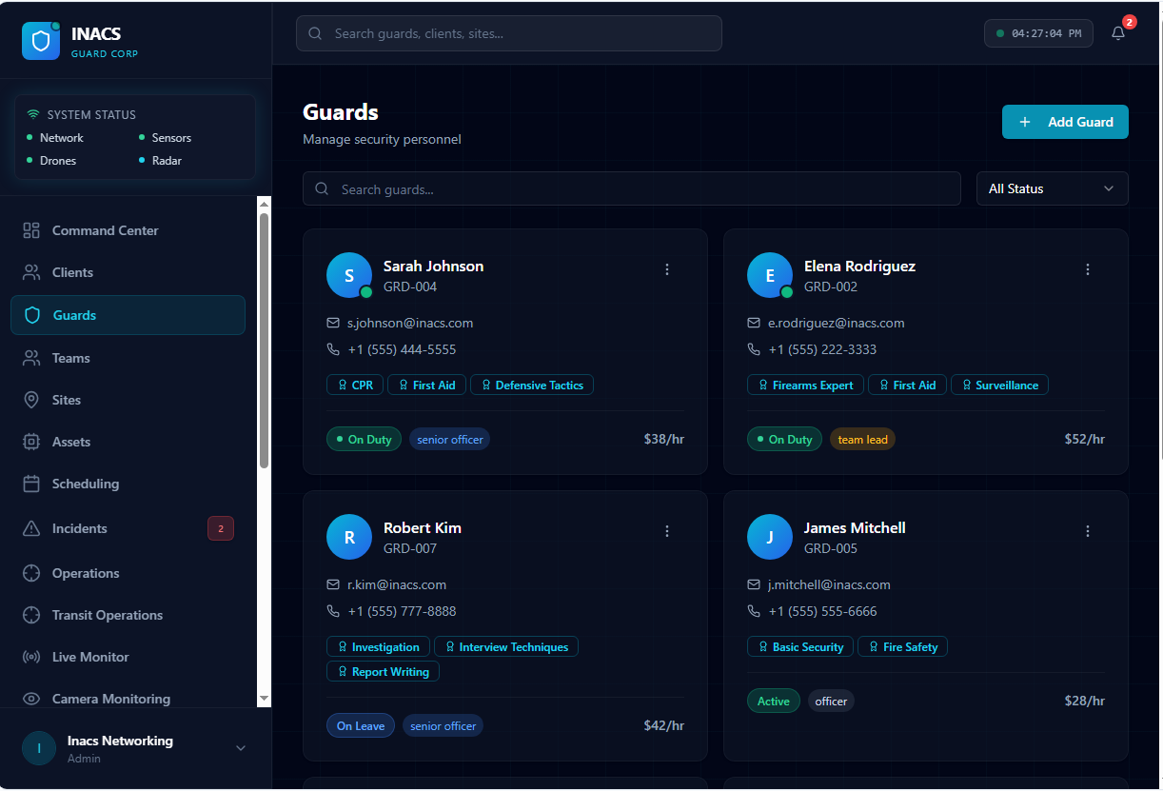The width and height of the screenshot is (1163, 791).
Task: Click the sidebar scrollbar up arrow
Action: coord(264,203)
